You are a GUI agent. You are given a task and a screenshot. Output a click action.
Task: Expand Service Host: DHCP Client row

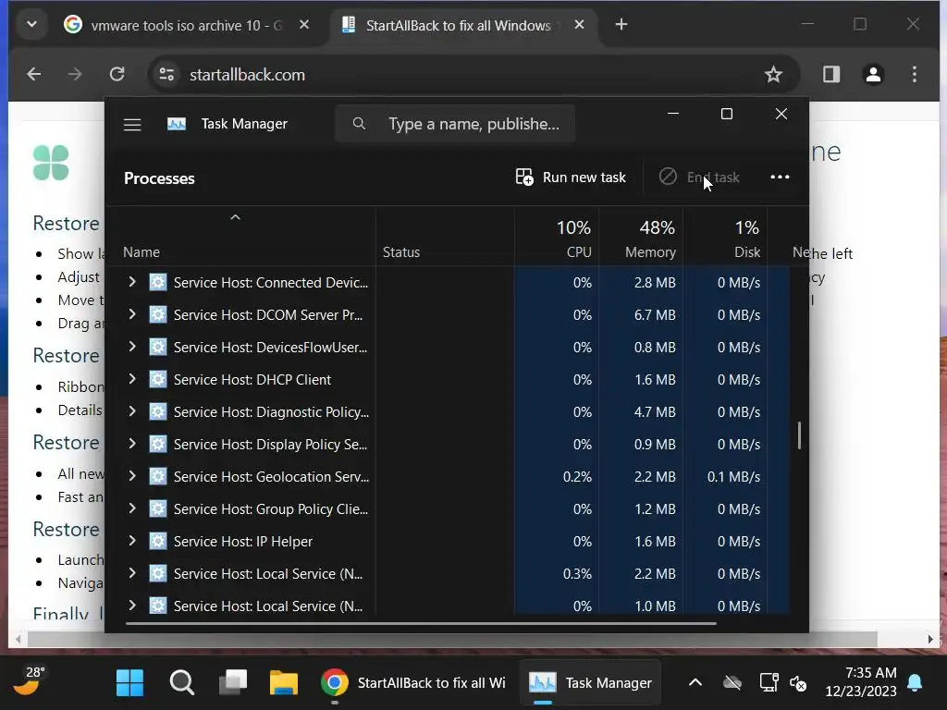(131, 379)
